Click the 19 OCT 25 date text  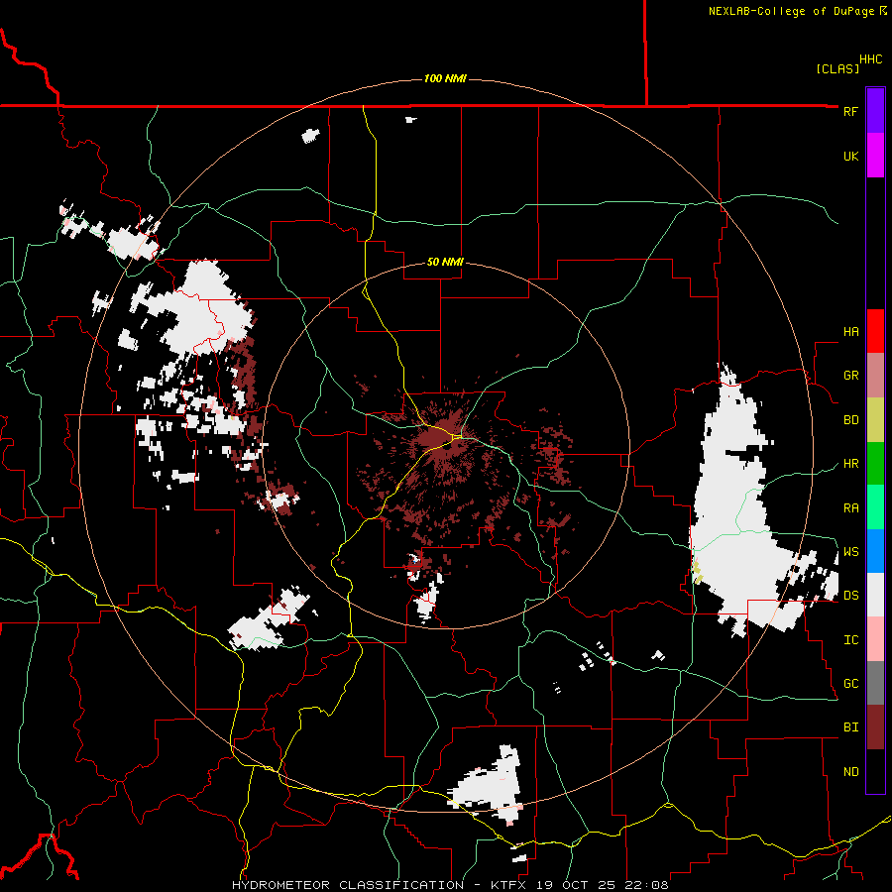[x=577, y=885]
